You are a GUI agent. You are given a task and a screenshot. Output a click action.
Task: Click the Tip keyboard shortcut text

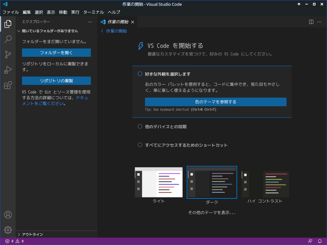click(x=181, y=109)
